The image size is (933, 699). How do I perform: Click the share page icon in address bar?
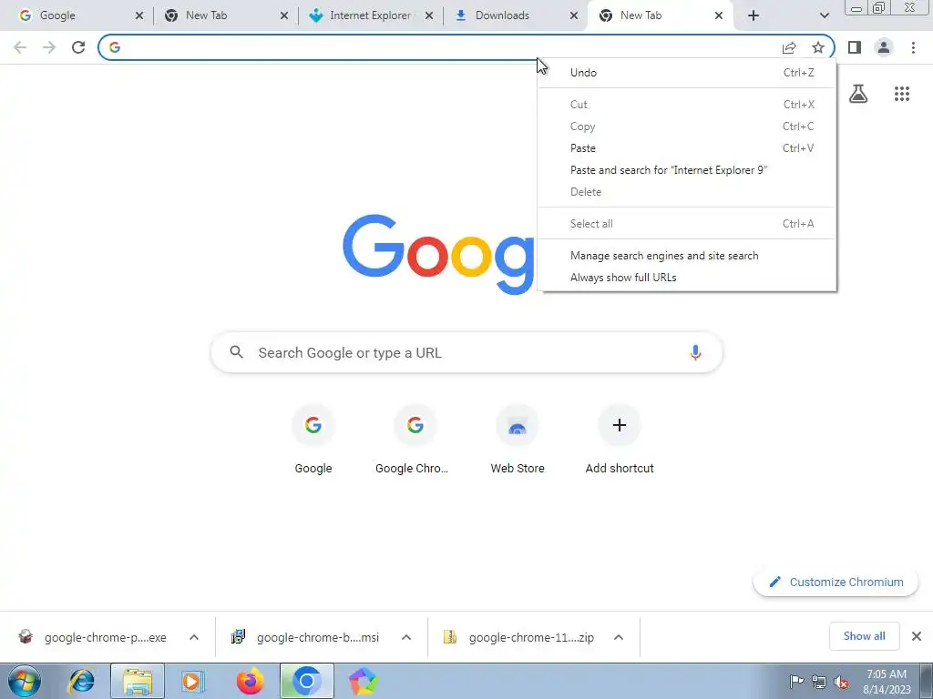(789, 47)
